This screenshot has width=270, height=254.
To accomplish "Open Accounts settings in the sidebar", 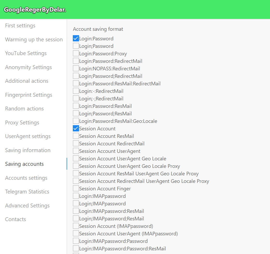I will click(26, 178).
